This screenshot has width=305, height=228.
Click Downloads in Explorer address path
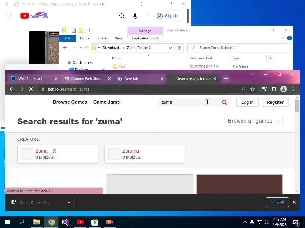pyautogui.click(x=111, y=48)
